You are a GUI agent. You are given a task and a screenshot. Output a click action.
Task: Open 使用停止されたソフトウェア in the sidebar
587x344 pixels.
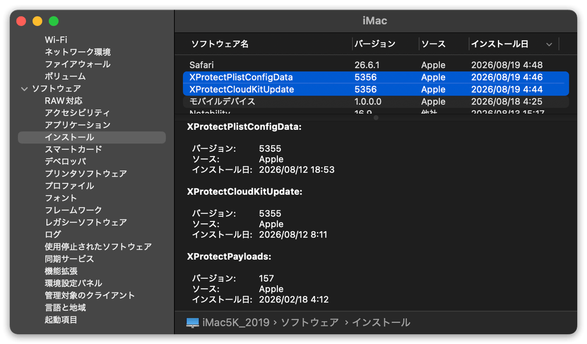tap(98, 247)
